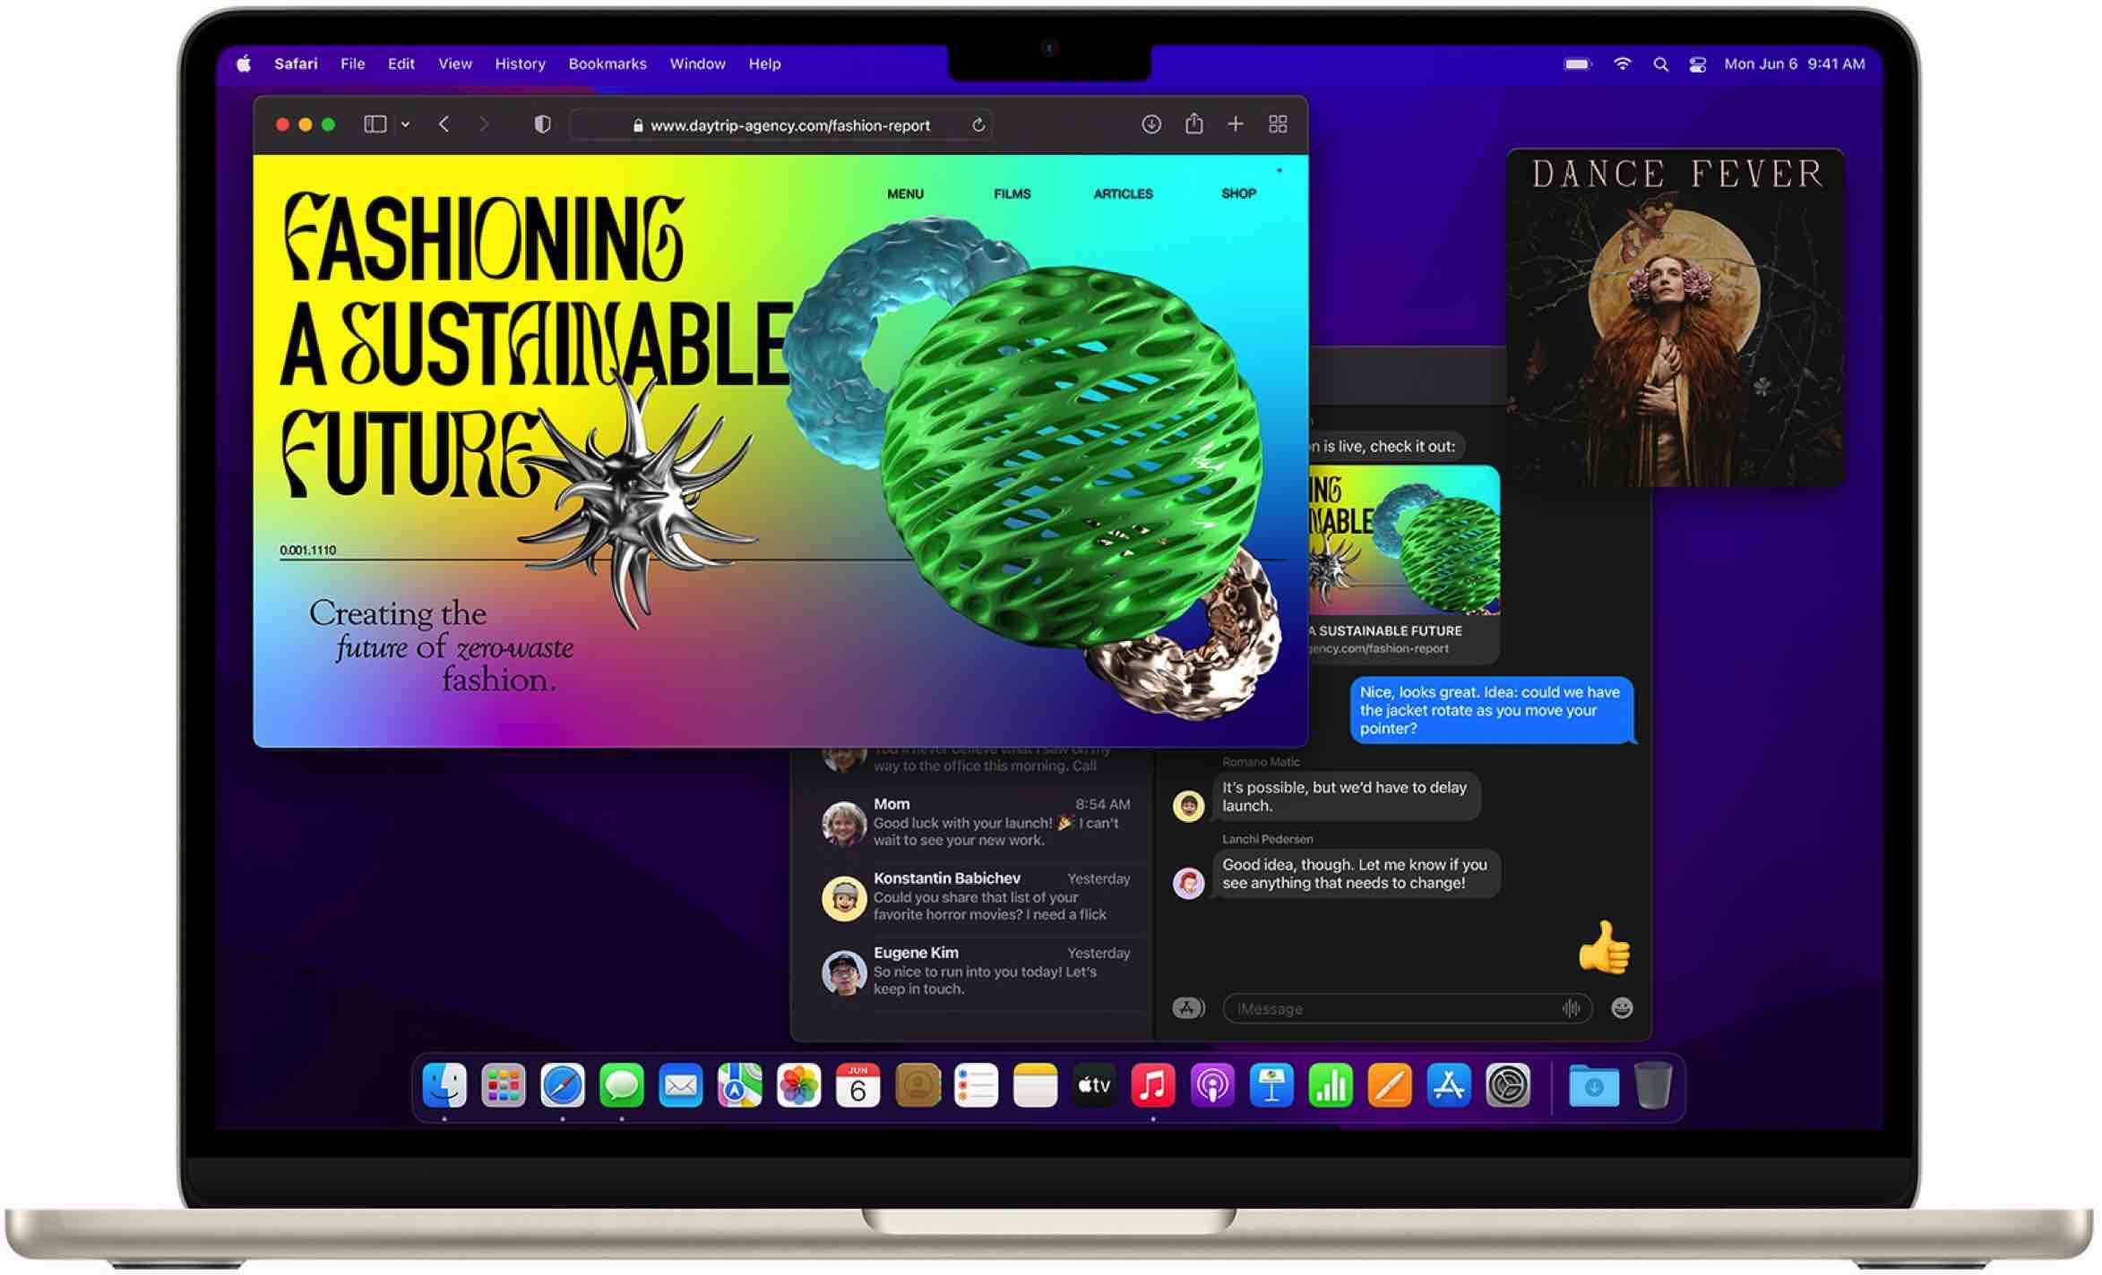Click ARTICLES link on webpage
2102x1275 pixels.
[1124, 193]
